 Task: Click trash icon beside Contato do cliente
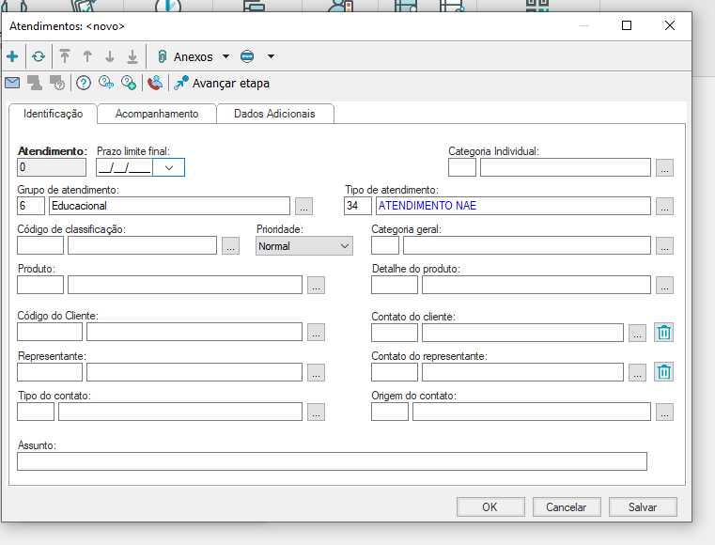point(664,332)
